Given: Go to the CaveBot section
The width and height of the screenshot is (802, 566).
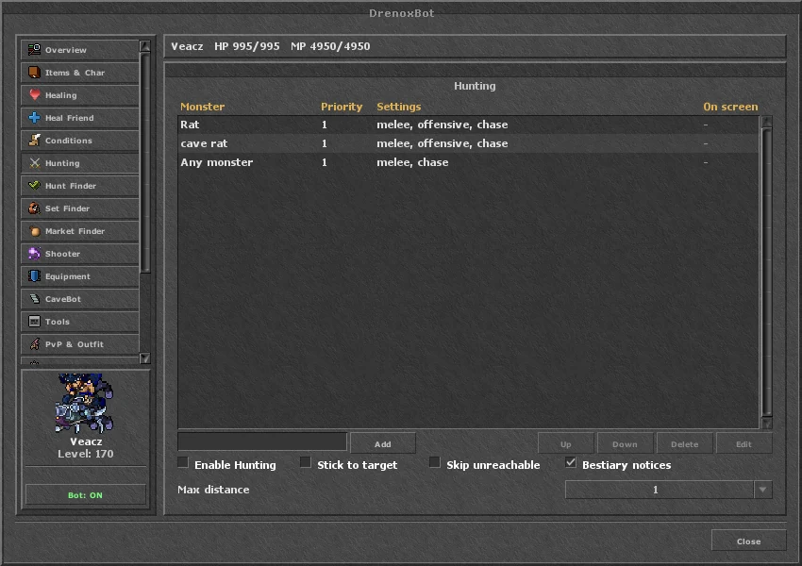Looking at the screenshot, I should pyautogui.click(x=80, y=299).
